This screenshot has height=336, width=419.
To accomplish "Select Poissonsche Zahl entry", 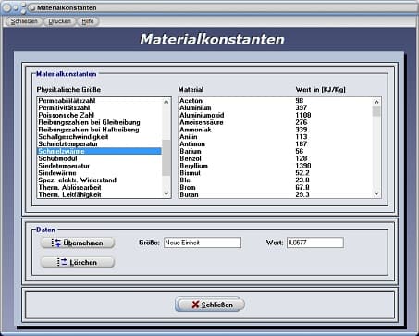I will tap(99, 115).
